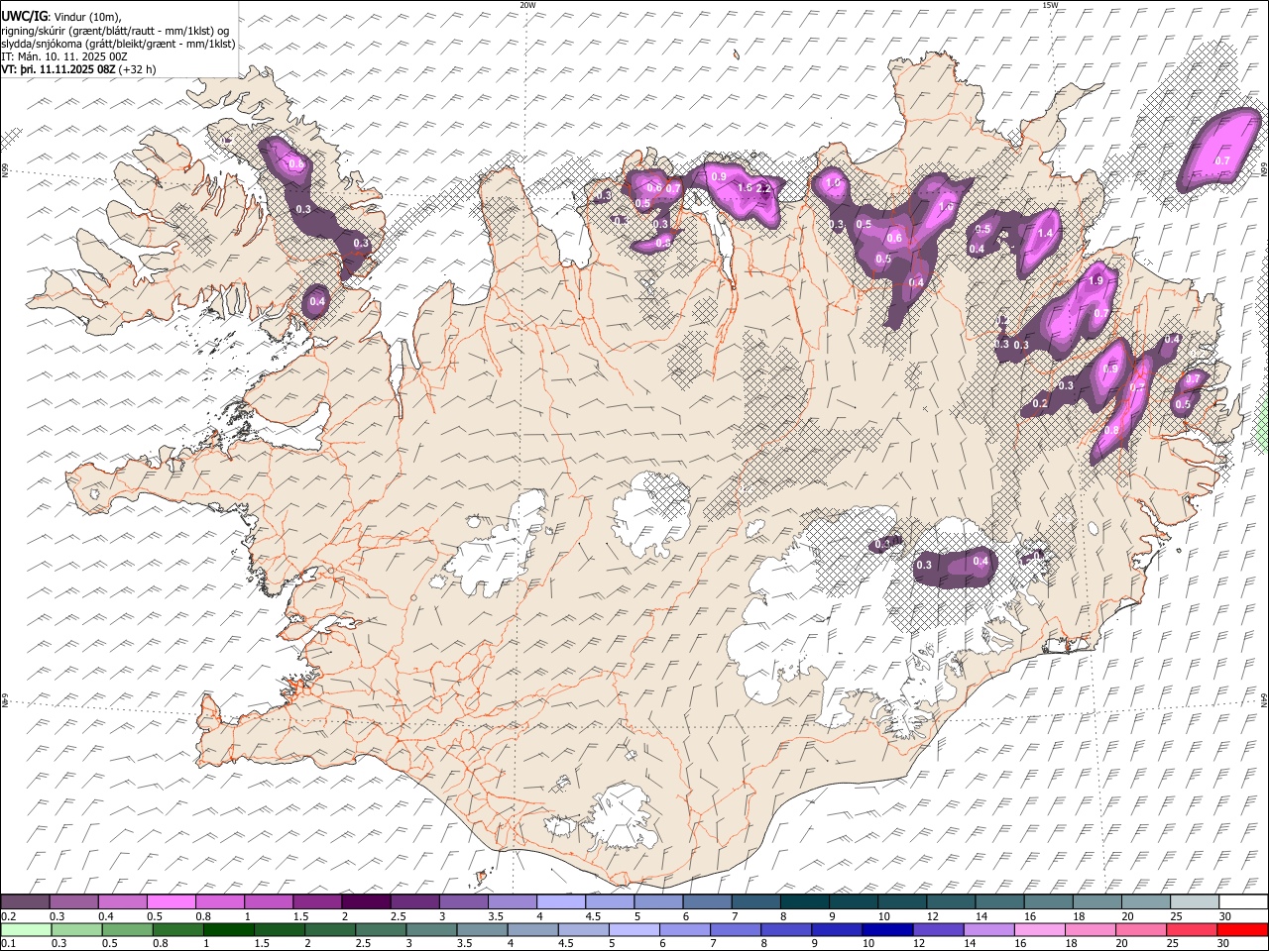Viewport: 1269px width, 951px height.
Task: Click the 1.9 snowfall value on the map
Action: 1096,281
